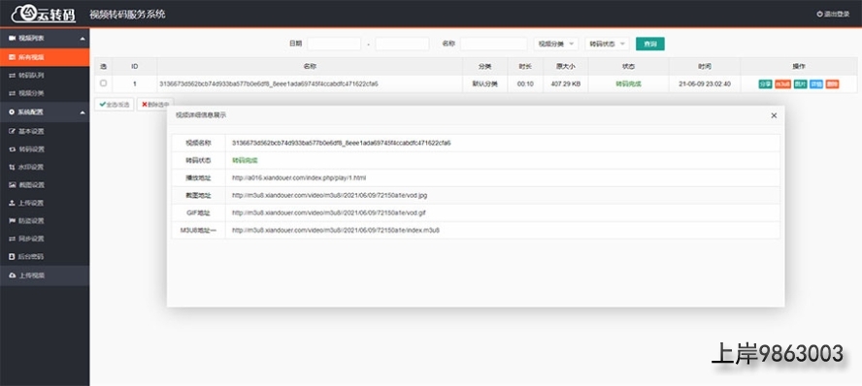Click the 全选/反选 button

(114, 105)
